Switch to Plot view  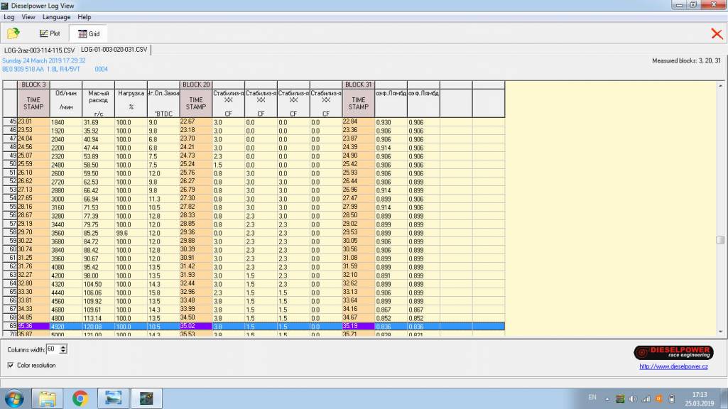point(50,33)
